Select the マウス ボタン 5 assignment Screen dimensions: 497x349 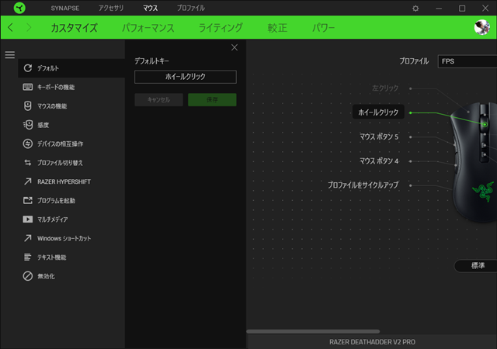pyautogui.click(x=379, y=136)
